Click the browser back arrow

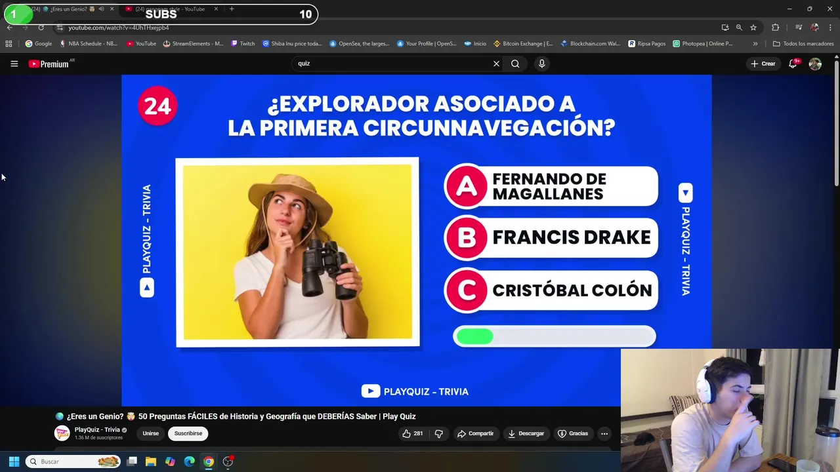pos(9,28)
